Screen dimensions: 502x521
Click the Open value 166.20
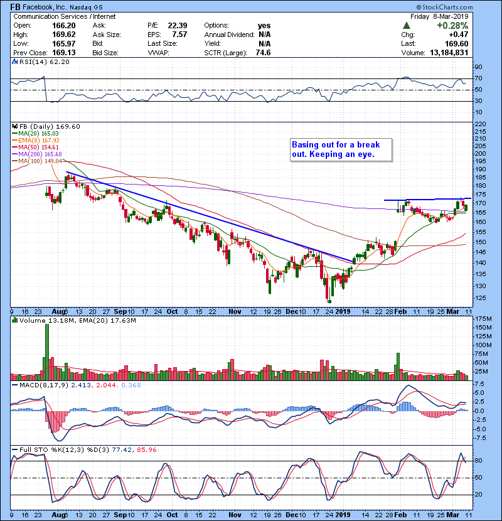(x=64, y=26)
